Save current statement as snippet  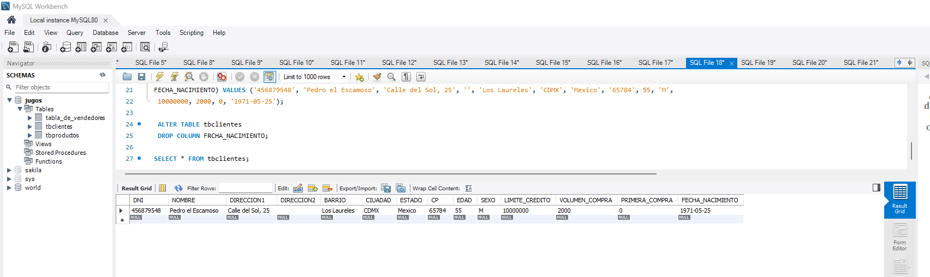[359, 77]
